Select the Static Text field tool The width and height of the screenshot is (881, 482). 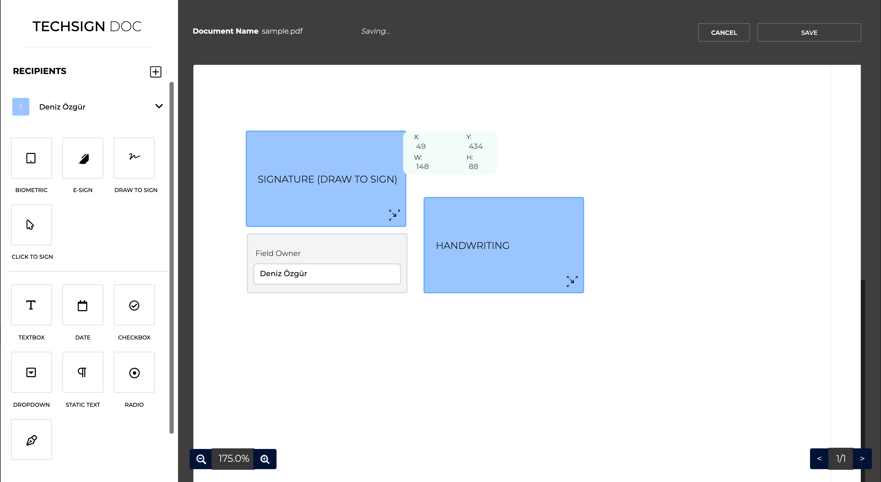[83, 372]
